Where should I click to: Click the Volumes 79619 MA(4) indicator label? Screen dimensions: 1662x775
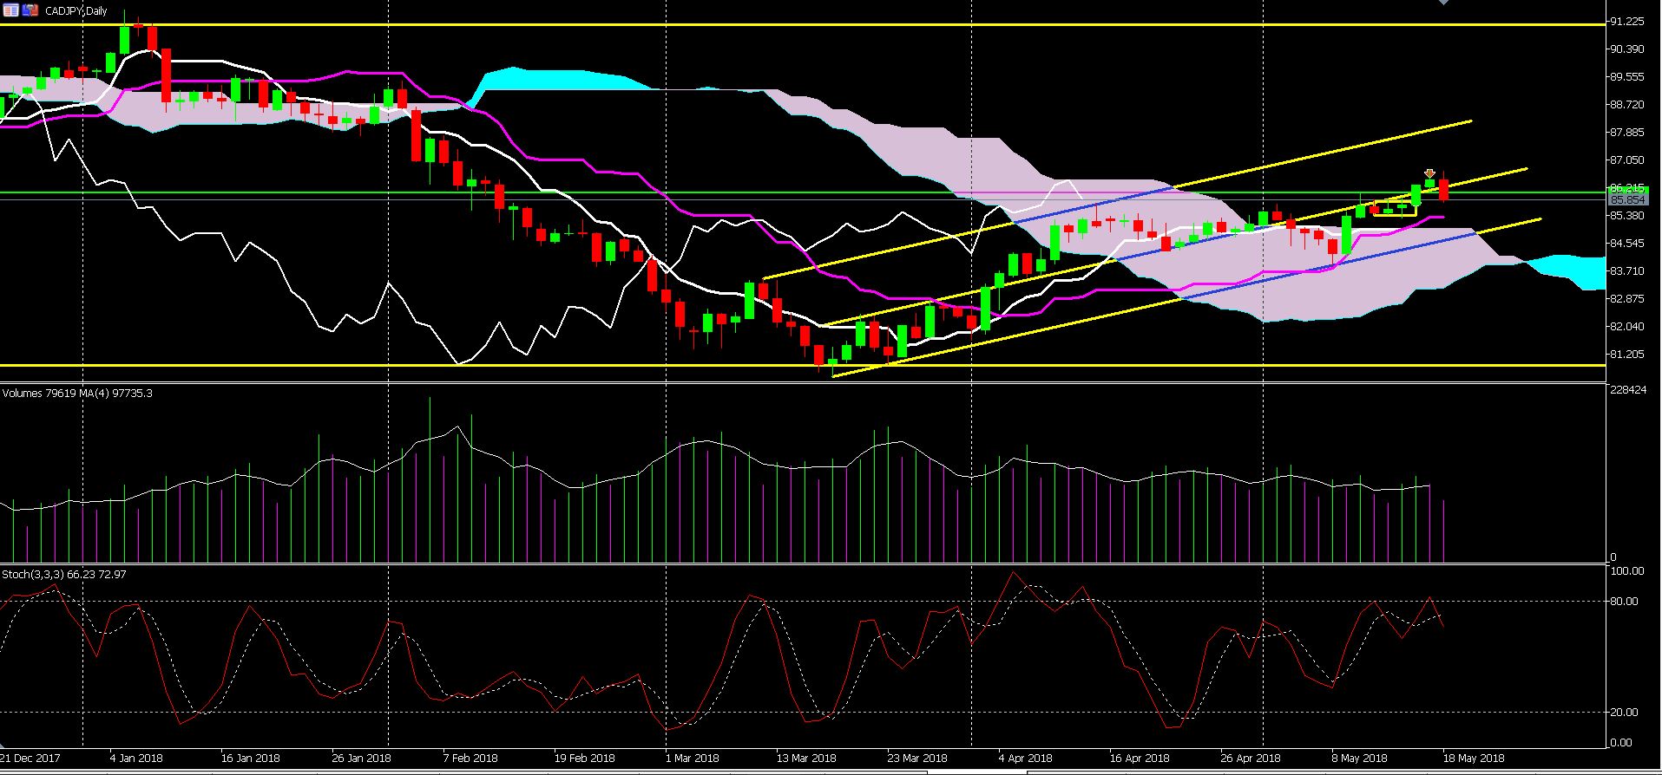[77, 393]
